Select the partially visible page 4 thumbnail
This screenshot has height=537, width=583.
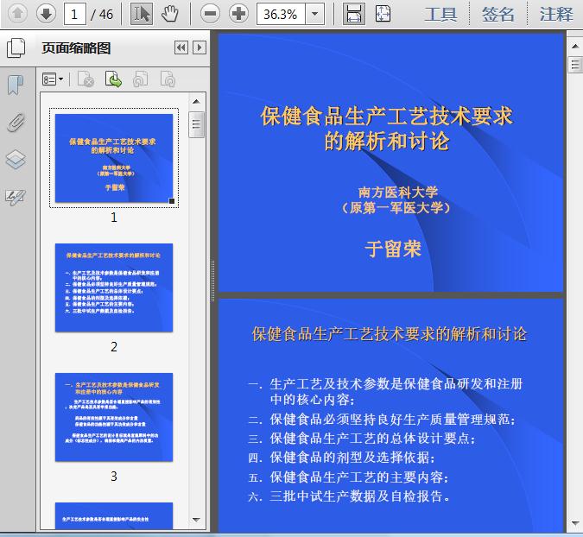[114, 515]
